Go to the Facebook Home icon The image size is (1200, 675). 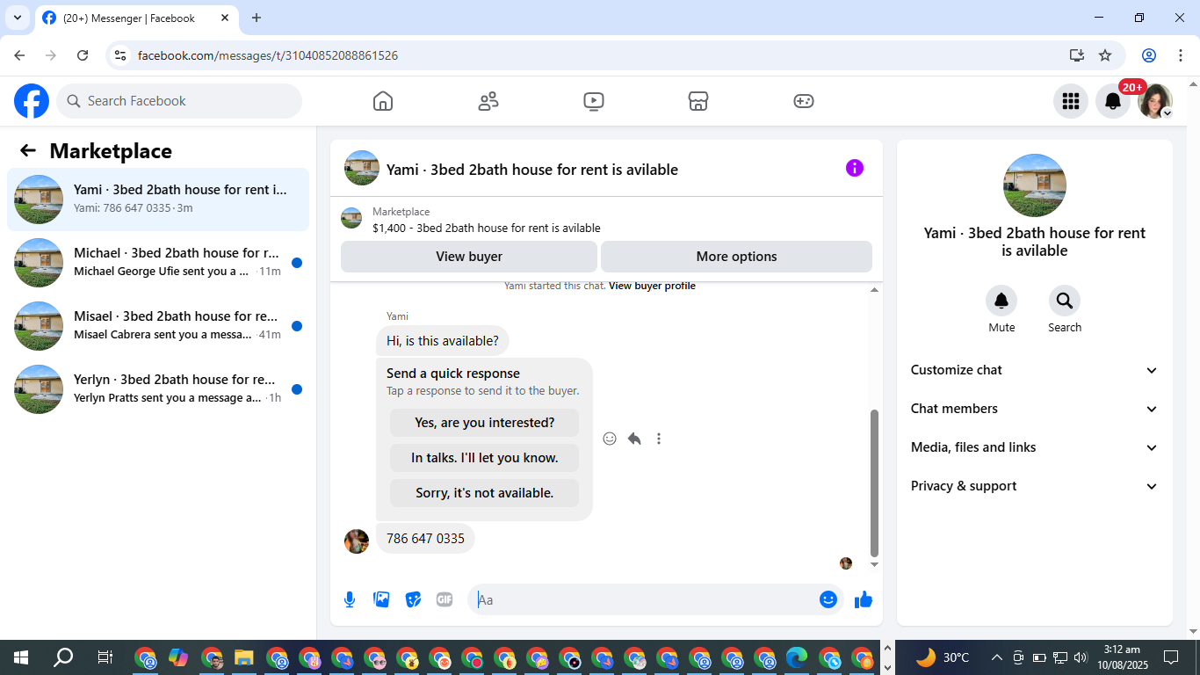coord(383,101)
